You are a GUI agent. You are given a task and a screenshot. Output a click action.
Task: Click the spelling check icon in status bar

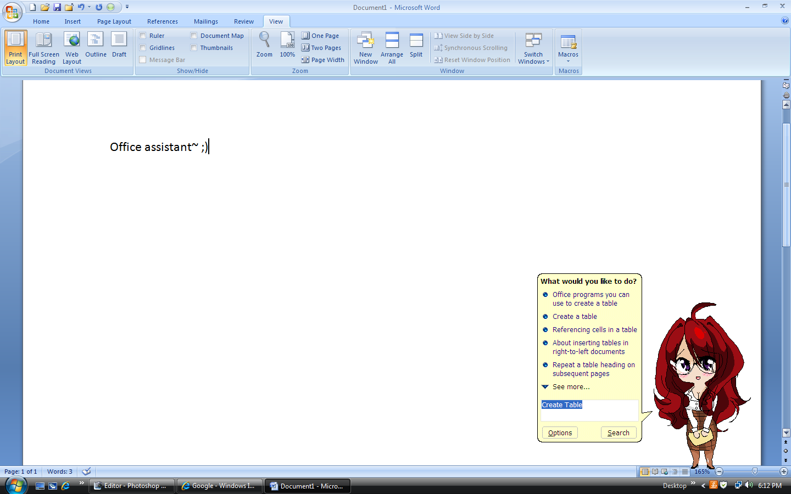pyautogui.click(x=86, y=471)
